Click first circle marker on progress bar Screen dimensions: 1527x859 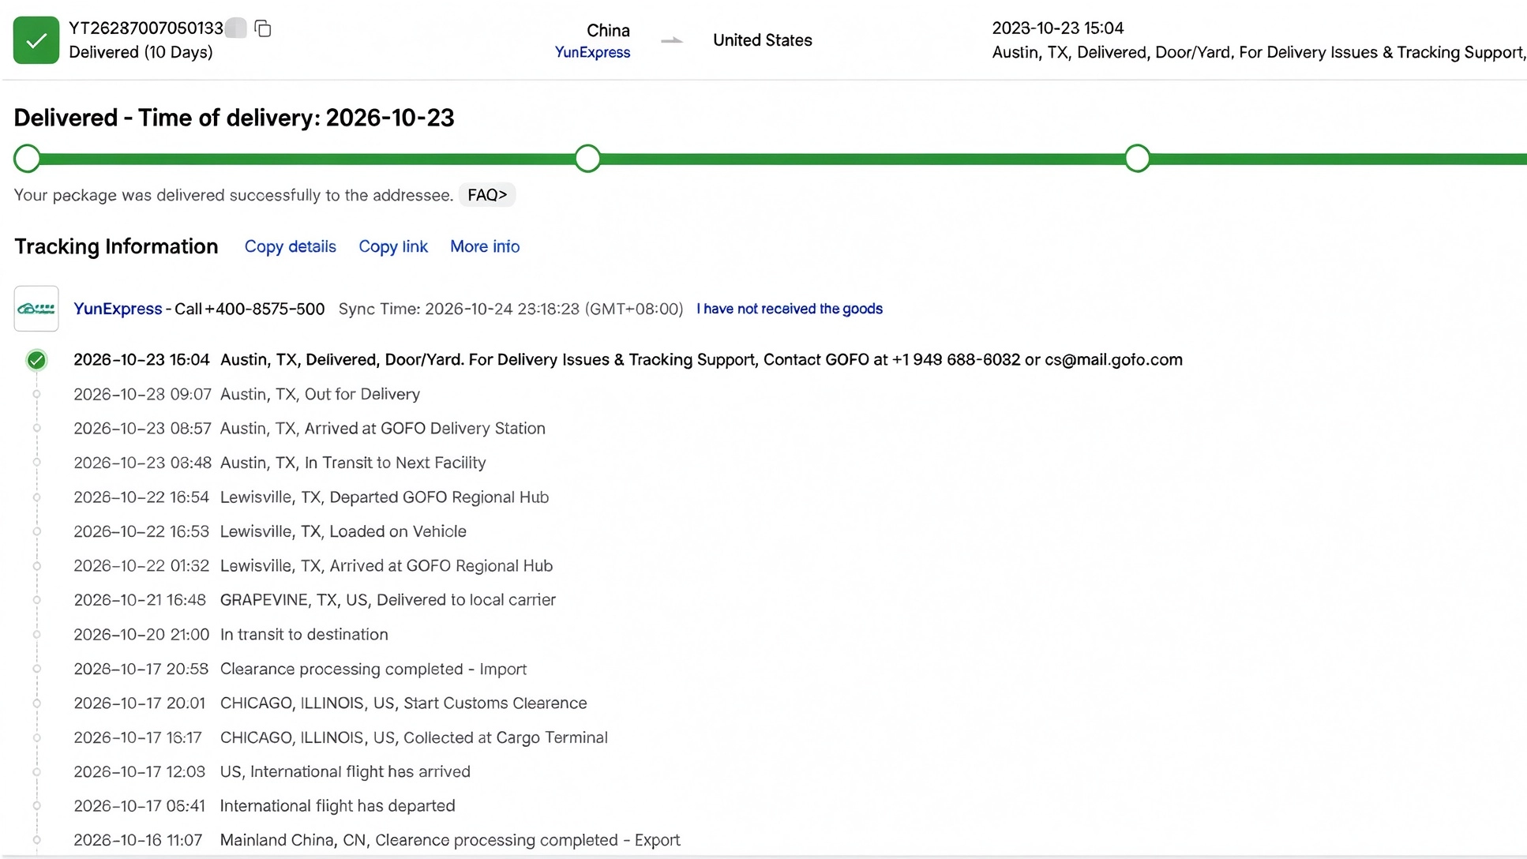28,159
